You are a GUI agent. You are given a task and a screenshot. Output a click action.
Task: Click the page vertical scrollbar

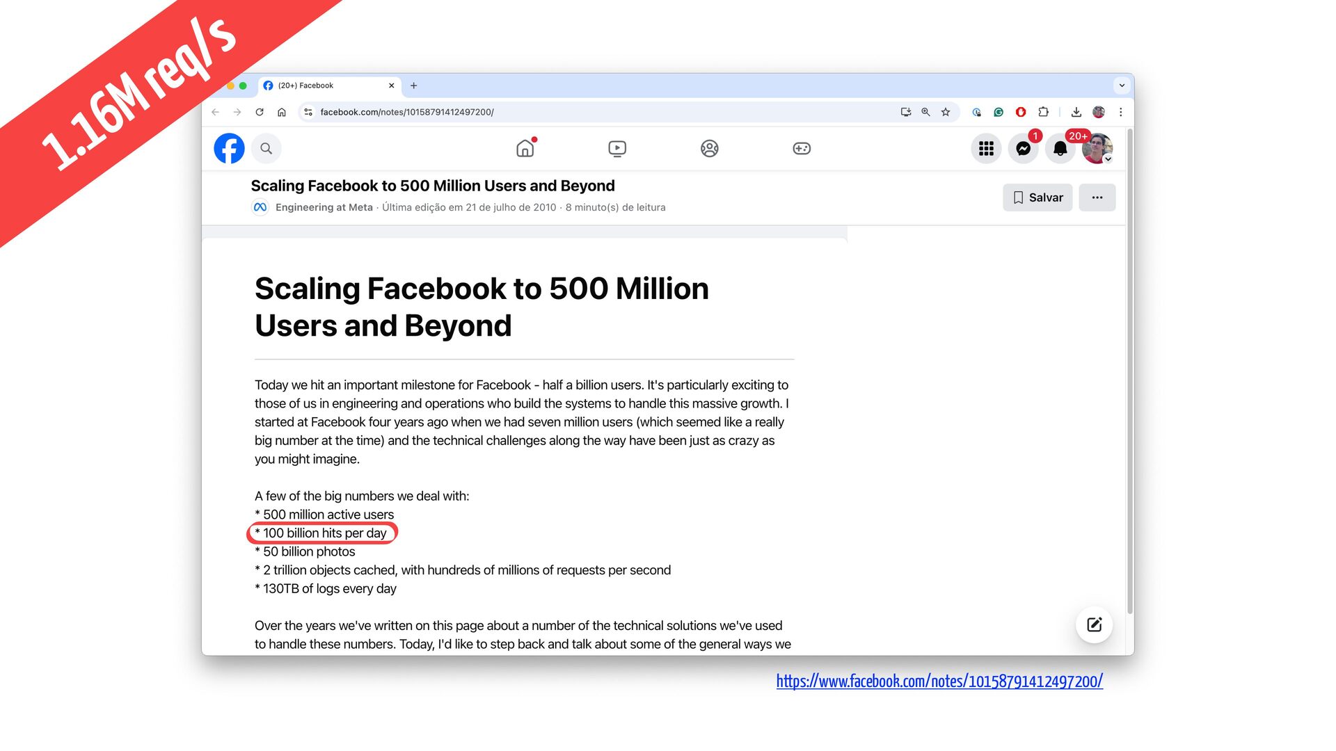coord(1129,371)
